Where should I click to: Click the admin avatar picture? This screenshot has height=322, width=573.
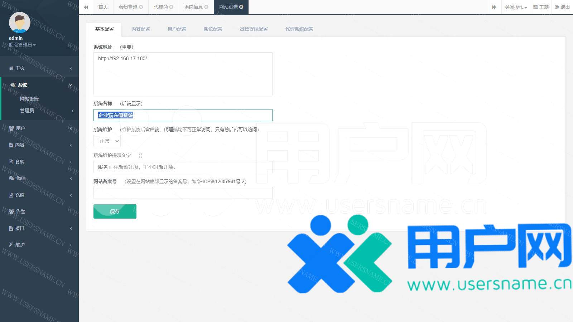pos(19,23)
